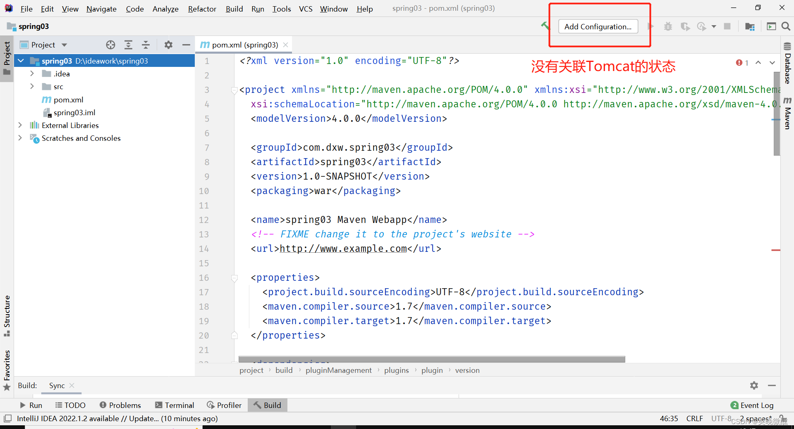Open the Project view mode dropdown
This screenshot has height=429, width=794.
click(64, 45)
